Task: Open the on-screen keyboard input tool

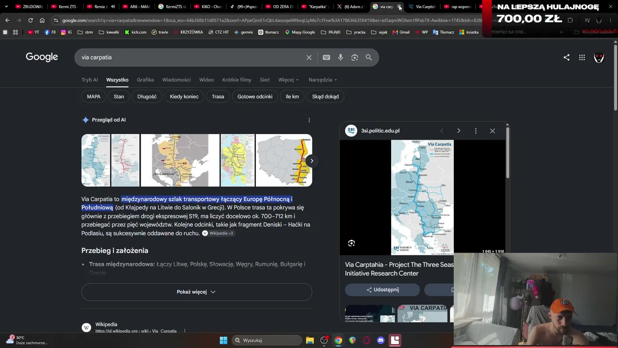Action: point(326,58)
